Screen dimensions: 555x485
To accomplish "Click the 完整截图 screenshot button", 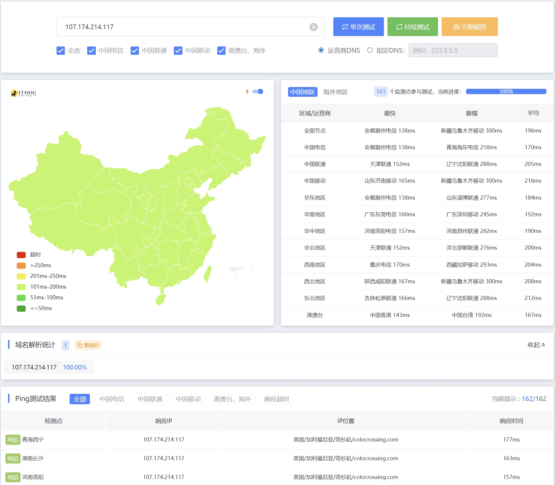I will click(x=469, y=27).
